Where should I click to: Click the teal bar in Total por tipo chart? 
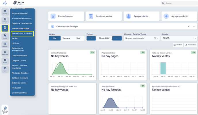pyautogui.click(x=163, y=68)
